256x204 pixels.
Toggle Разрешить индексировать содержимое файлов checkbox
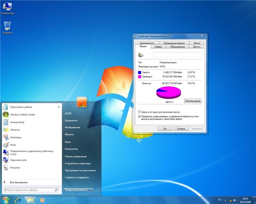[x=140, y=116]
